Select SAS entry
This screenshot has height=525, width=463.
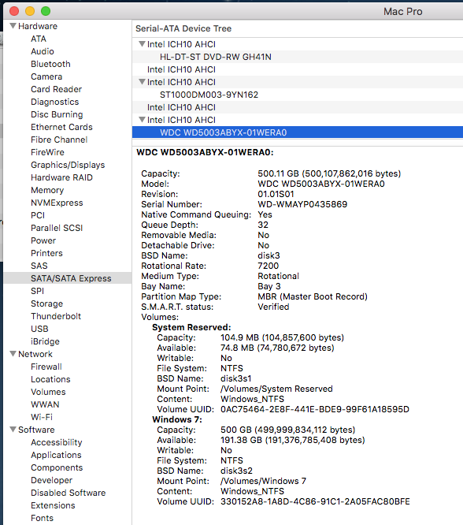pos(39,266)
